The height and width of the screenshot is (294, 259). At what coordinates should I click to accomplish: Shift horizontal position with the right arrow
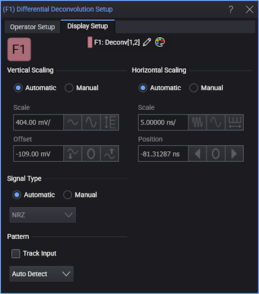pos(234,153)
